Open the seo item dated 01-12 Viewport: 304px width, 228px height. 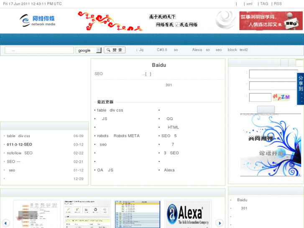[12, 170]
